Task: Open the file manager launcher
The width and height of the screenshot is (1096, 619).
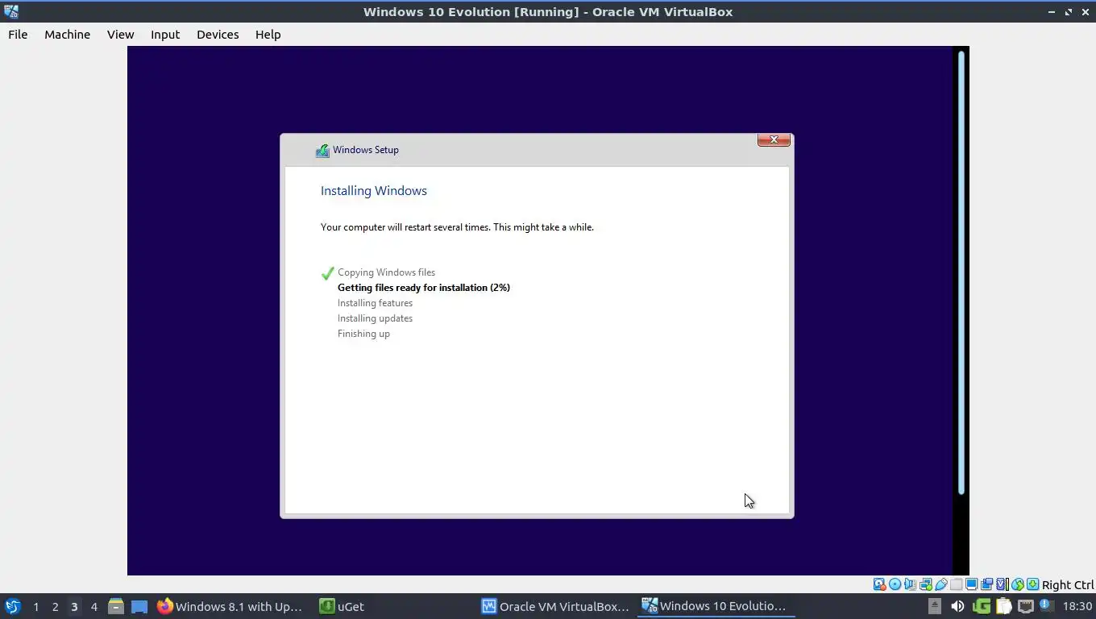Action: click(x=116, y=606)
